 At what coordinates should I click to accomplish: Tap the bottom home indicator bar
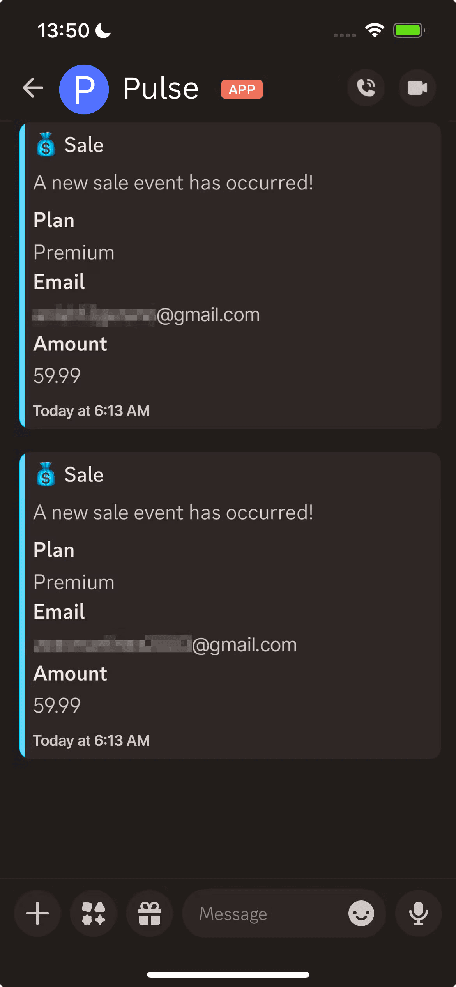[228, 975]
